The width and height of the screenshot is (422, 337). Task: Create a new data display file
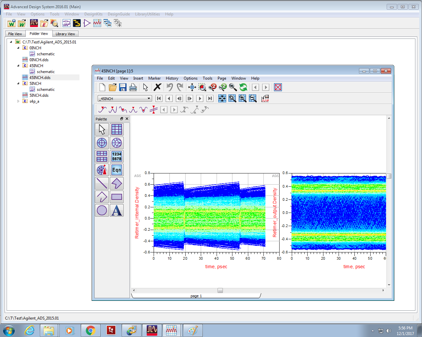(x=102, y=87)
